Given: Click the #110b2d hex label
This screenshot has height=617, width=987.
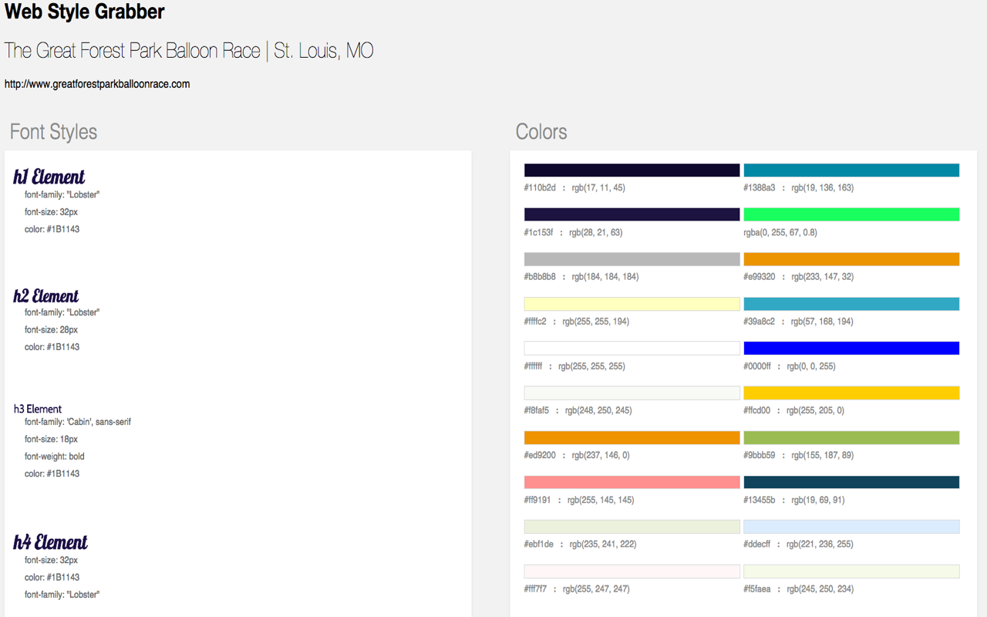Looking at the screenshot, I should point(540,187).
